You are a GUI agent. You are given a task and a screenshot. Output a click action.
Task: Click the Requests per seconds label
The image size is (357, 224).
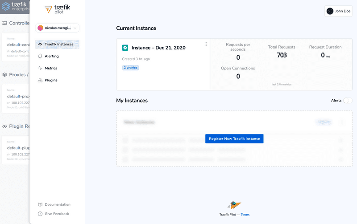[x=238, y=47]
